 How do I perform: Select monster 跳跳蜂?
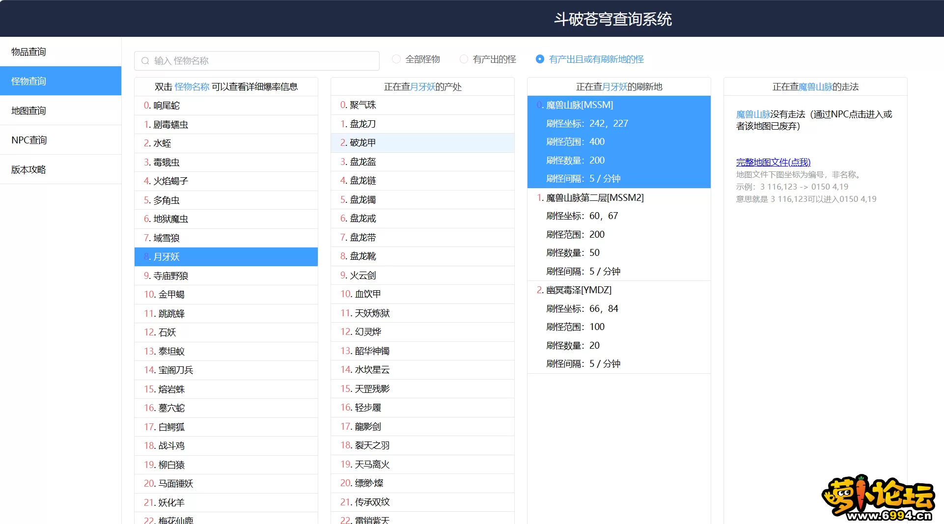point(226,314)
